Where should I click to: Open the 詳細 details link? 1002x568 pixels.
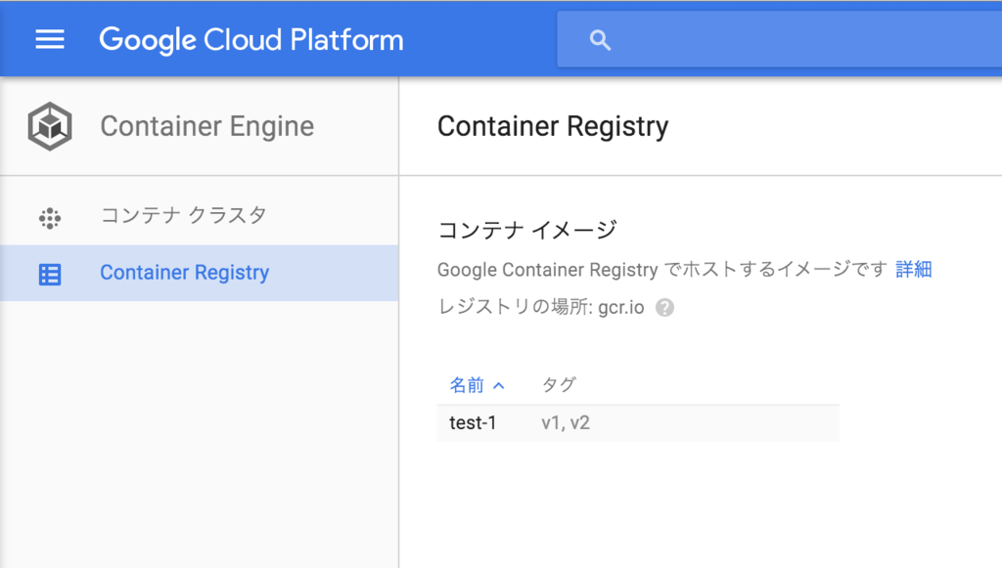(x=914, y=270)
